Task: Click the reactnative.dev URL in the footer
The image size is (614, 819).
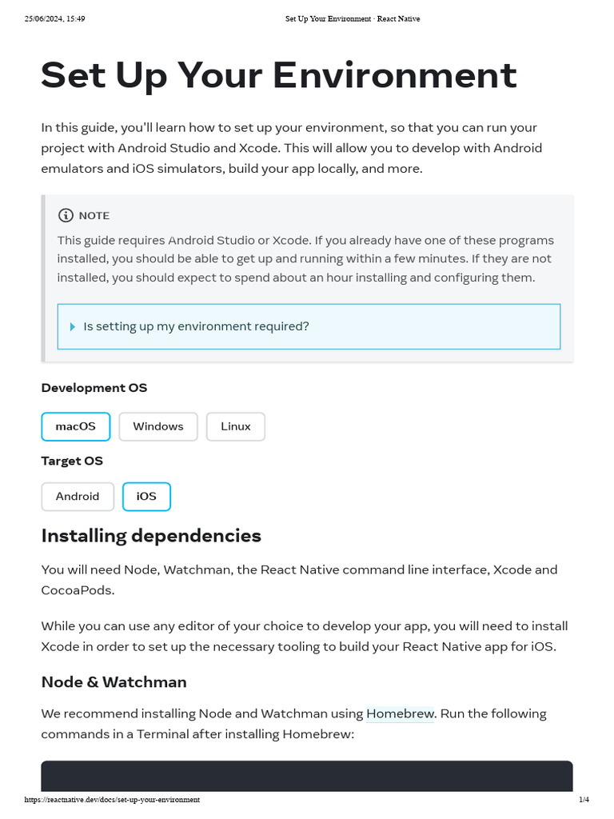Action: click(x=113, y=800)
